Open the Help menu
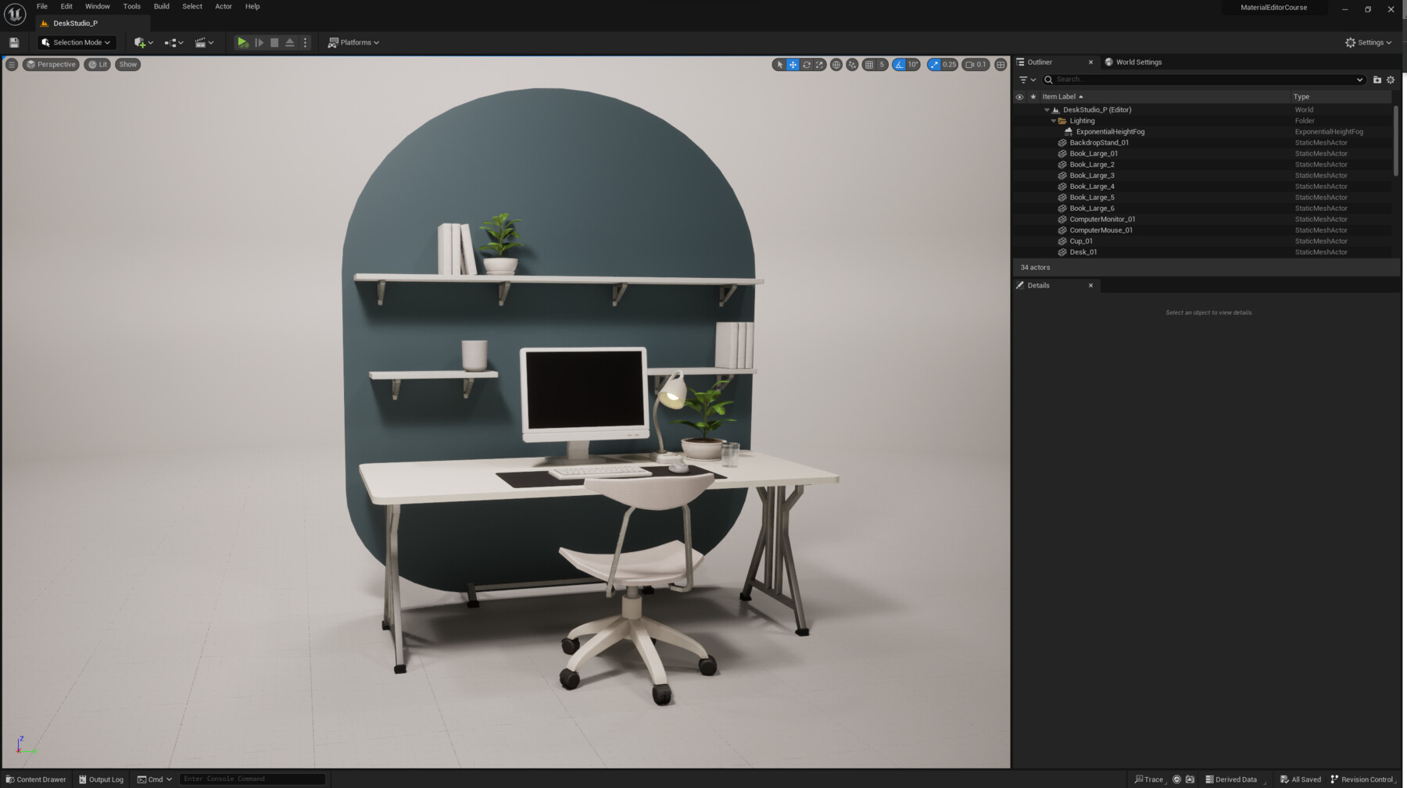 (252, 6)
